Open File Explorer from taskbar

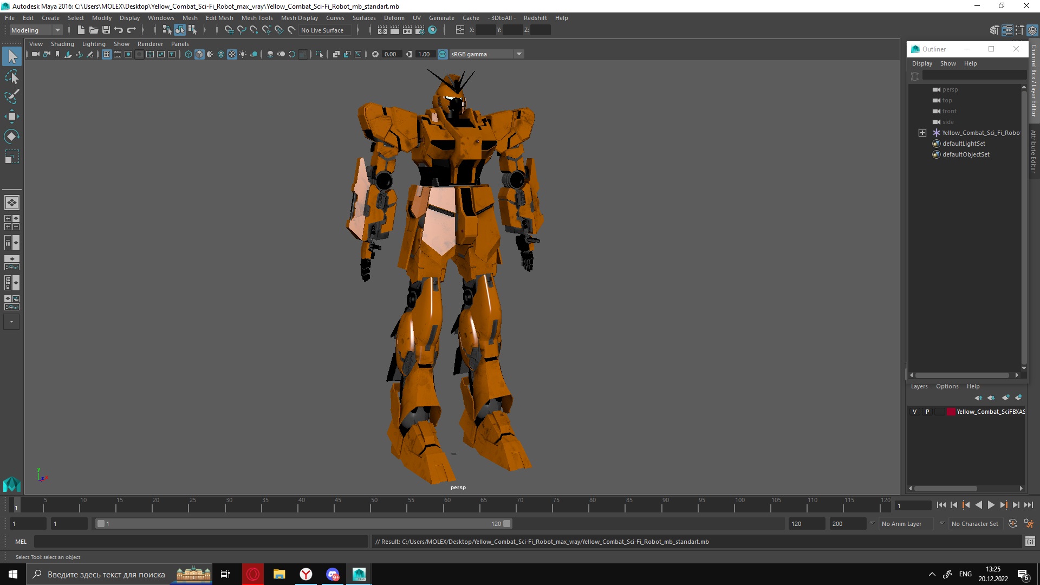279,574
